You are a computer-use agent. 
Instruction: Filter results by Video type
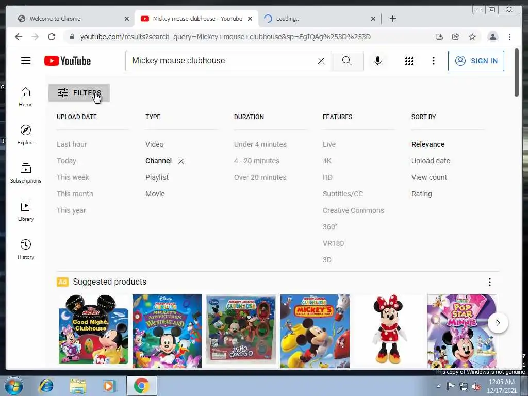(x=155, y=144)
